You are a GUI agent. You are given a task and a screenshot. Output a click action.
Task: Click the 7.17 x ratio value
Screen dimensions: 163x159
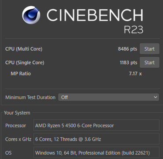pos(135,74)
